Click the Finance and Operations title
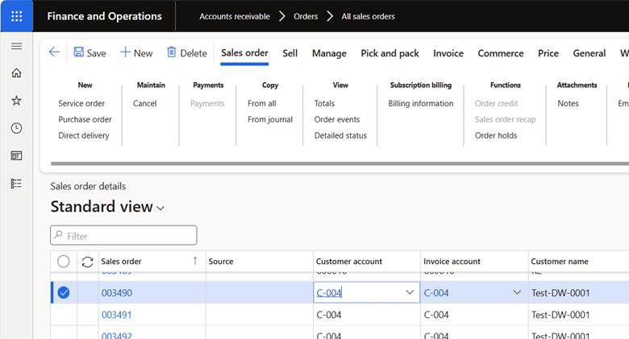Viewport: 629px width, 339px height. click(104, 16)
